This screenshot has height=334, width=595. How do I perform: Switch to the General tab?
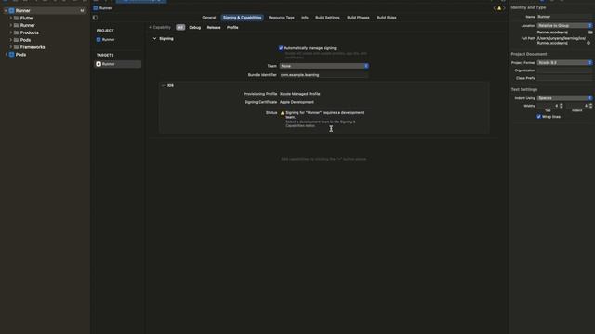pos(208,18)
